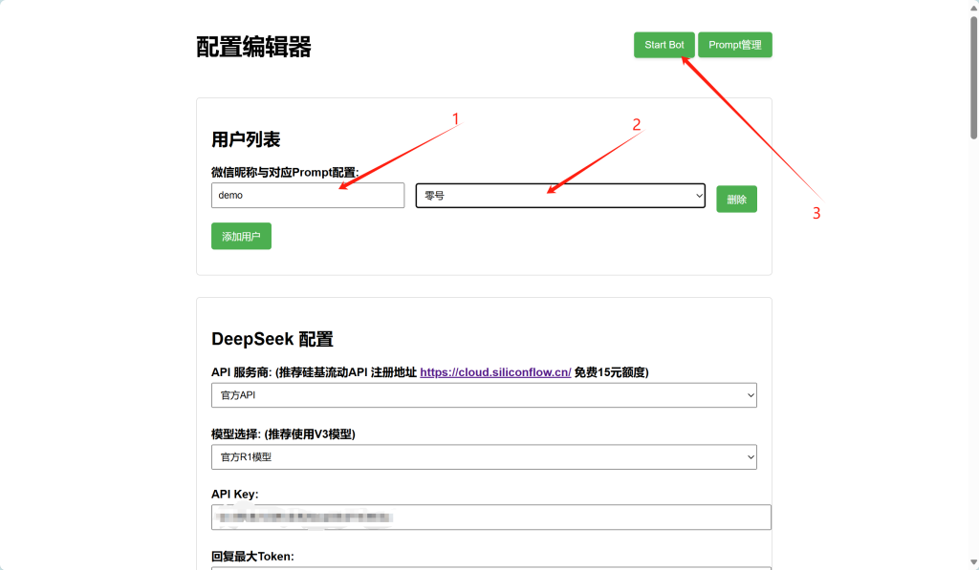Open the cloud.siliconflow.cn link

(495, 372)
